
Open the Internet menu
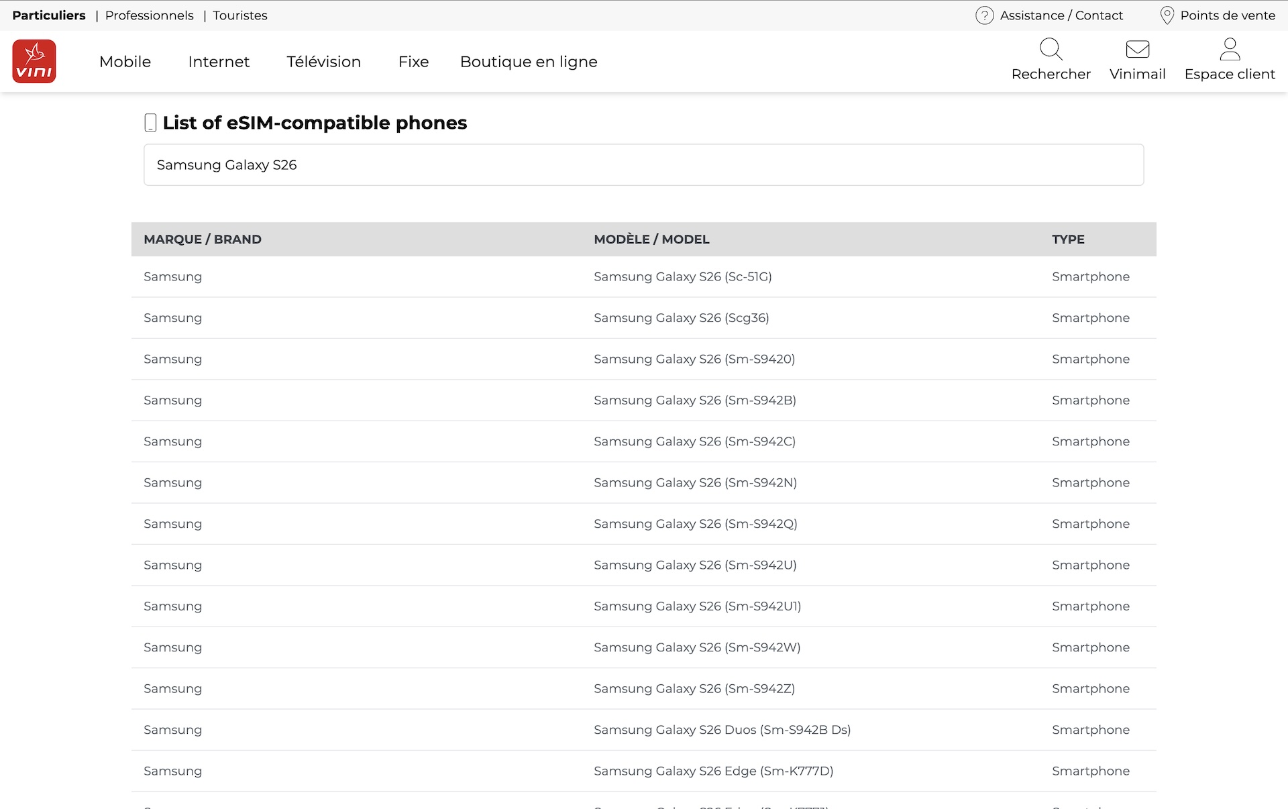click(x=219, y=62)
